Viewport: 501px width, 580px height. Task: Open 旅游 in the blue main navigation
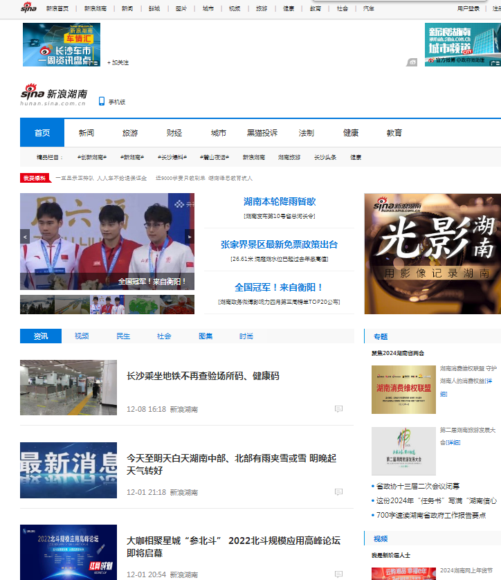point(130,133)
